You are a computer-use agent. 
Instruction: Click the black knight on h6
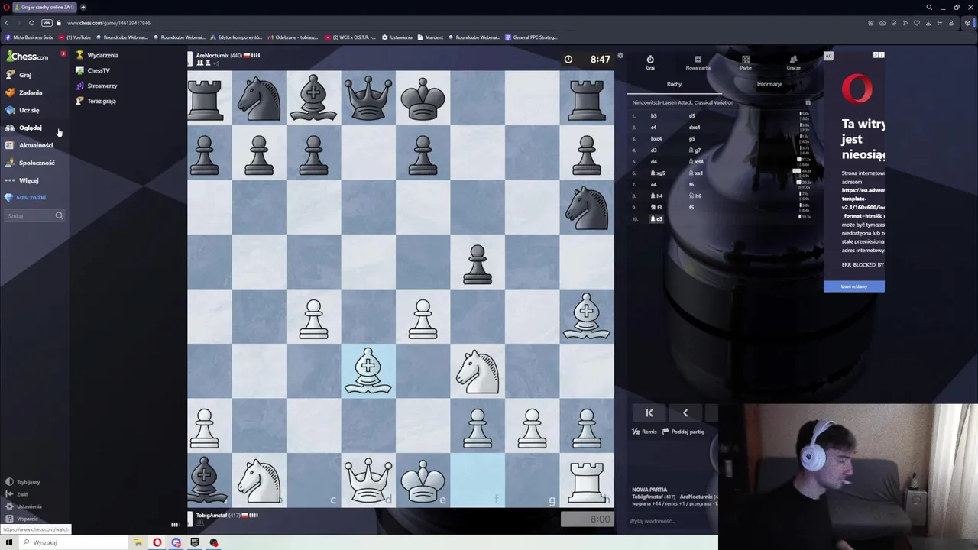coord(587,207)
